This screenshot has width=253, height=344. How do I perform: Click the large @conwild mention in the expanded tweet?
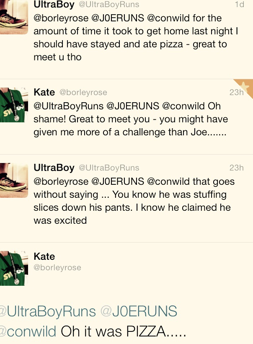click(28, 331)
